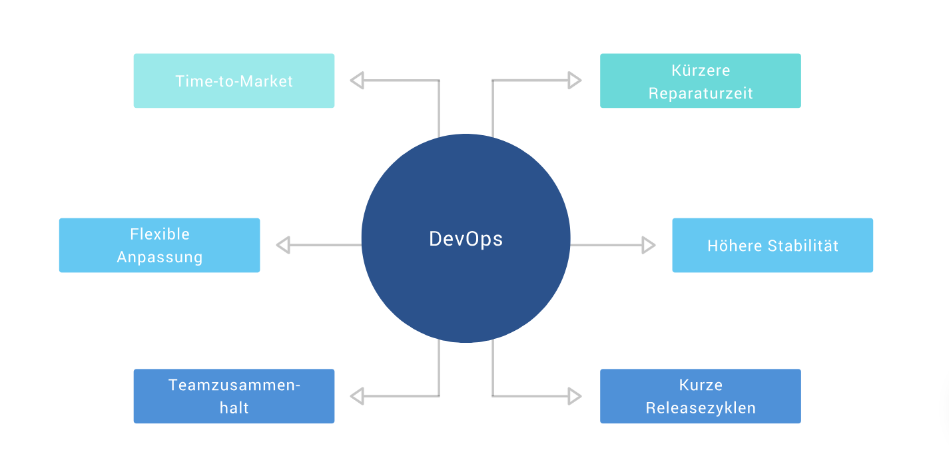Select the Kurze Releasezyklen label text

(701, 396)
